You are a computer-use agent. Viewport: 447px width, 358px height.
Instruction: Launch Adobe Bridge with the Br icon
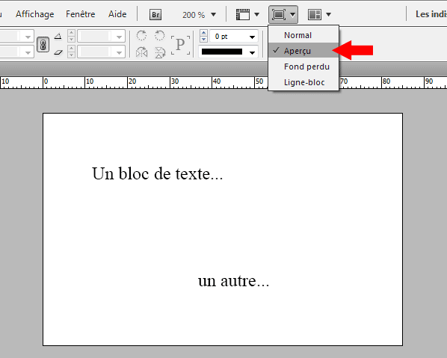[155, 14]
